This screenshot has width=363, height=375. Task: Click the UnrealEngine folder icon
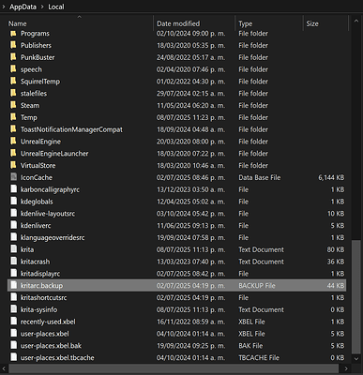click(x=13, y=142)
